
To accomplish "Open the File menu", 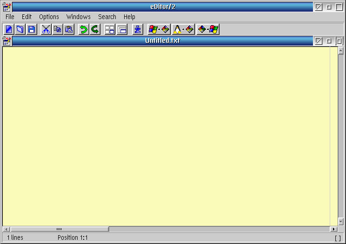I will (x=10, y=17).
